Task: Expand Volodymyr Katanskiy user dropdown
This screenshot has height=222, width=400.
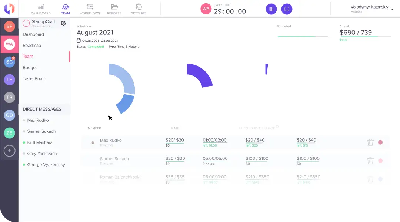Action: [392, 9]
